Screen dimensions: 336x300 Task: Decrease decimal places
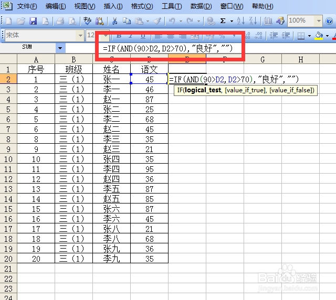(x=258, y=36)
